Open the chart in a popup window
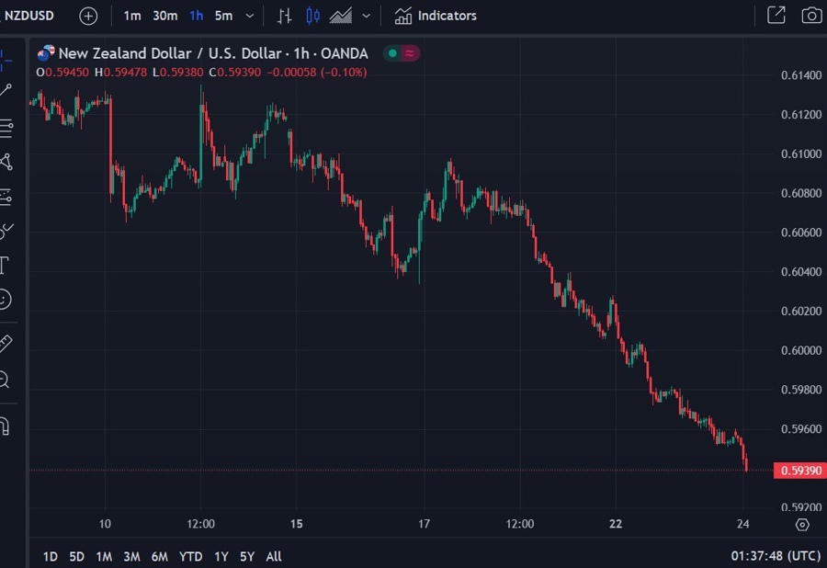827x568 pixels. coord(776,16)
